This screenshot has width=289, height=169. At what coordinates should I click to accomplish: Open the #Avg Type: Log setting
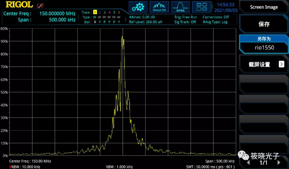point(216,22)
